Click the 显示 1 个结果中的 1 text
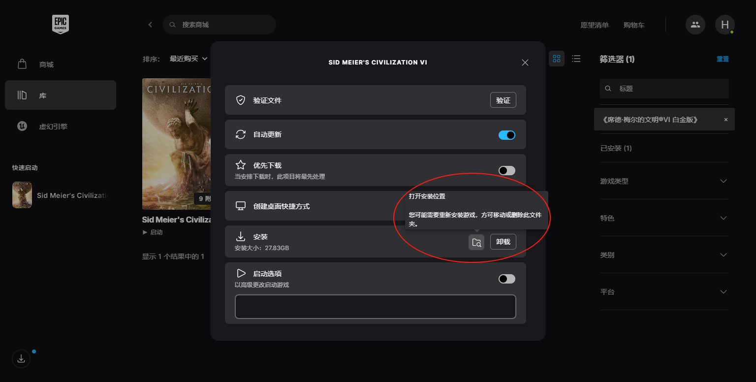756x382 pixels. [x=173, y=256]
